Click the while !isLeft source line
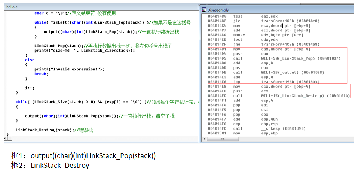 tap(113, 22)
